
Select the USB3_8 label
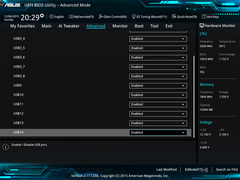tap(19, 76)
